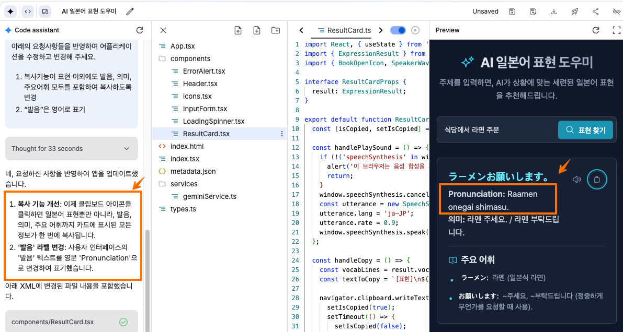Open InputForm.tsx file
The height and width of the screenshot is (332, 623).
(x=205, y=109)
